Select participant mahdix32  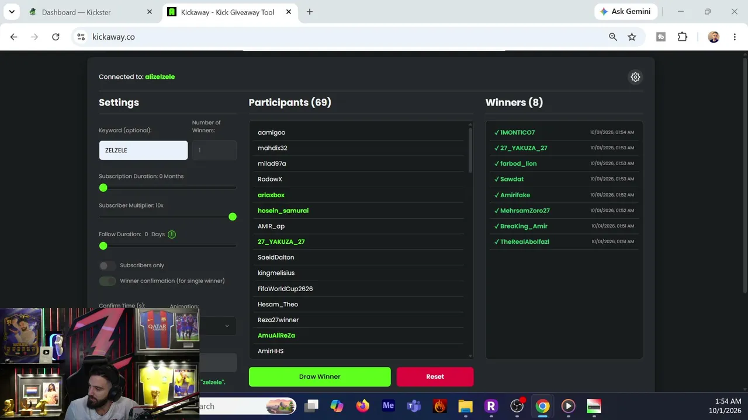coord(272,148)
